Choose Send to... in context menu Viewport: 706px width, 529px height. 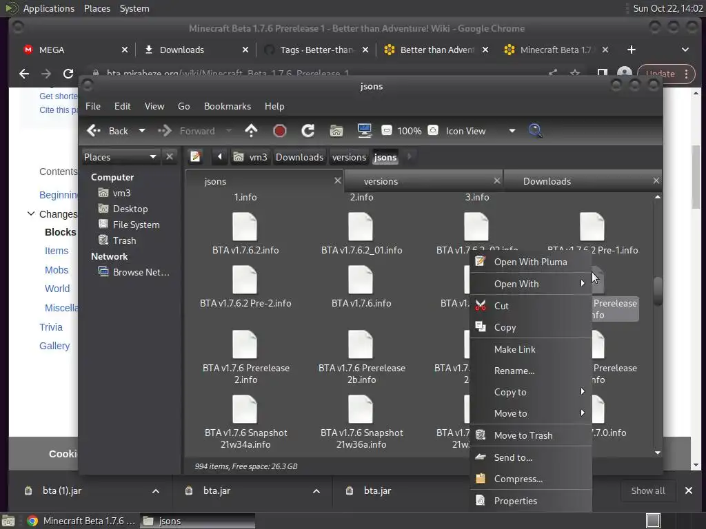[531, 457]
